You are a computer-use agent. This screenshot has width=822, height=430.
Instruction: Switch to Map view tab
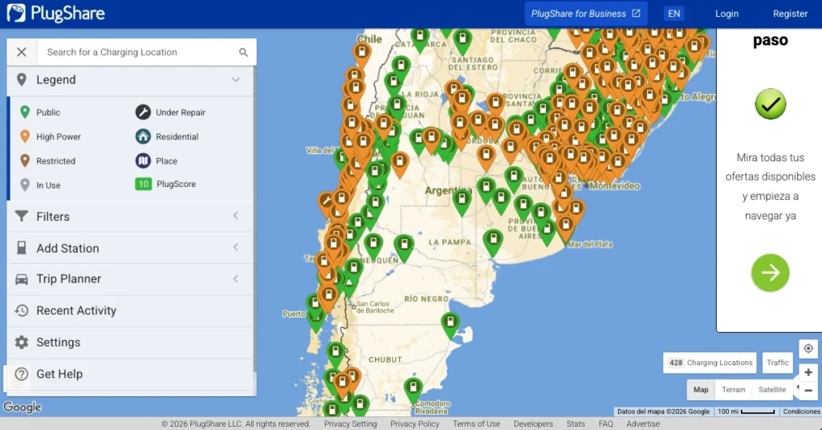701,390
